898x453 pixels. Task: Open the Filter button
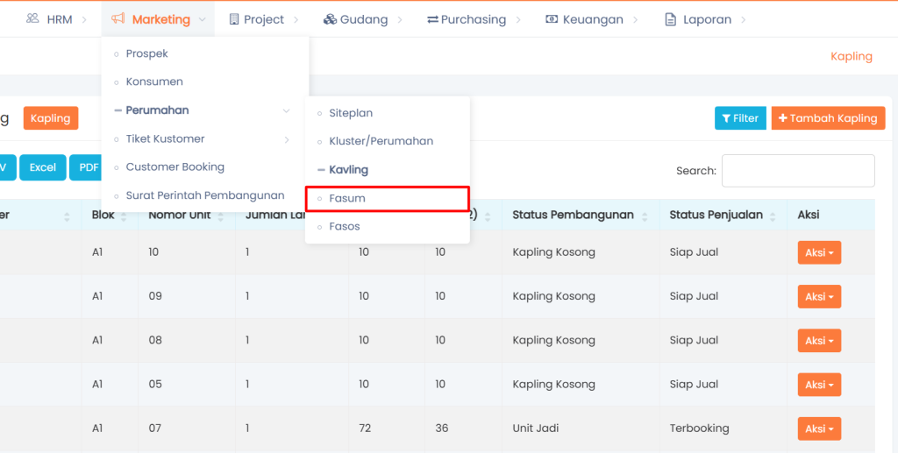(x=740, y=118)
